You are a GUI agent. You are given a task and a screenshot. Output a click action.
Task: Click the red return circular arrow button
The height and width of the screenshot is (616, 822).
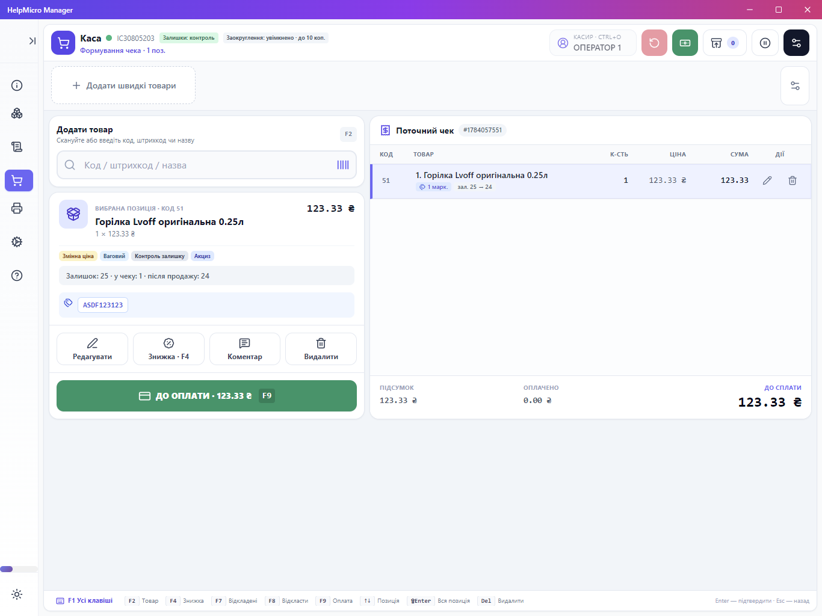point(654,43)
